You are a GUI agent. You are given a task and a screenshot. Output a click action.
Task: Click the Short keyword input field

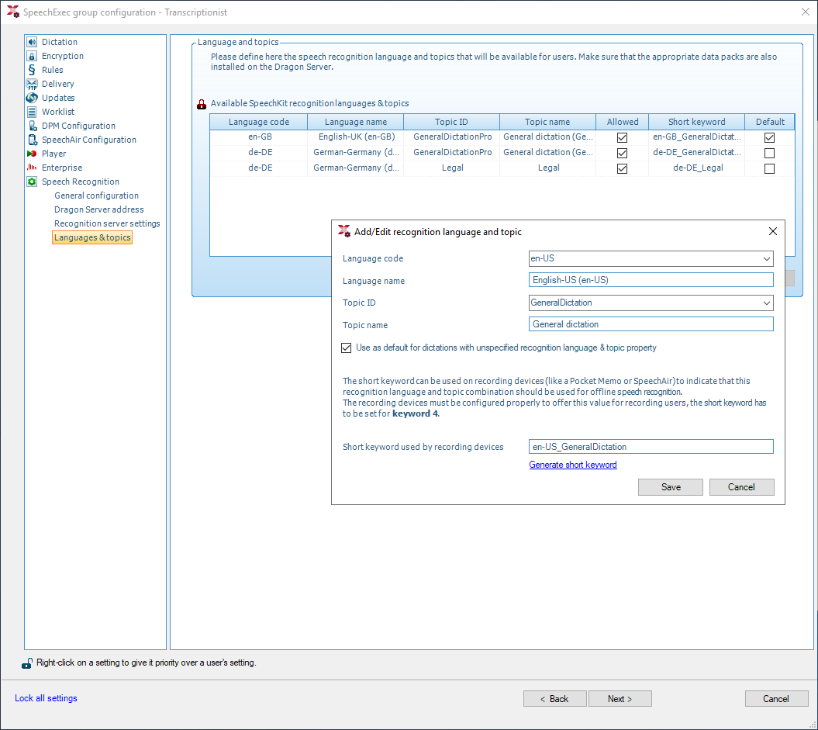[x=651, y=447]
